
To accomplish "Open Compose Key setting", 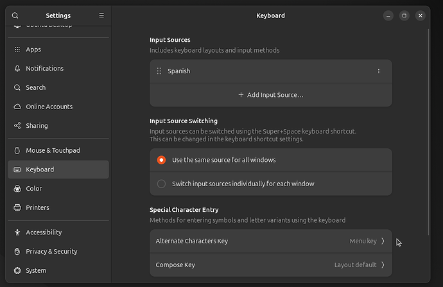I will pos(270,265).
